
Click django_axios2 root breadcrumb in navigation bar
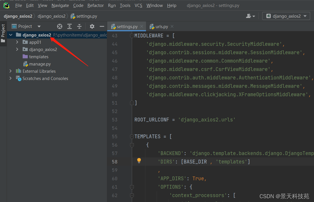point(18,16)
